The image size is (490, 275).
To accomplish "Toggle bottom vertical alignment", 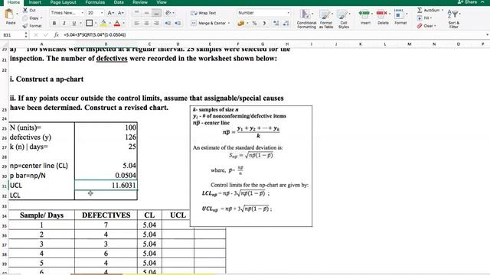I will tap(156, 13).
